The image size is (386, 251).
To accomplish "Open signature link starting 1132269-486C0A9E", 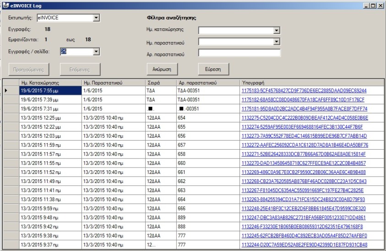I will [304, 172].
